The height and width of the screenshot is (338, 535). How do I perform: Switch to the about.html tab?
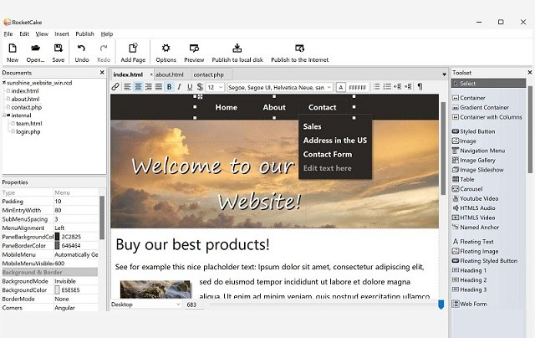pos(169,74)
